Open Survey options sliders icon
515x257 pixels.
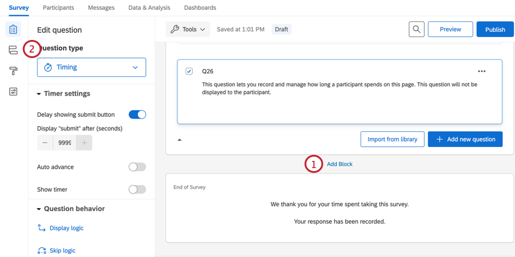click(x=13, y=92)
